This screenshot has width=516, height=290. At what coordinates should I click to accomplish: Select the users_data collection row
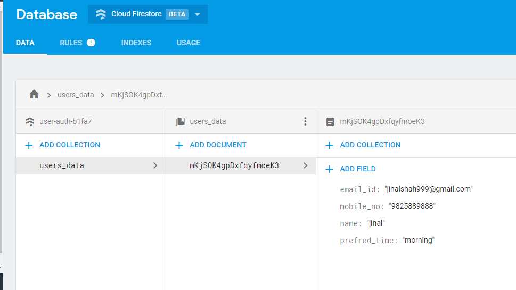[91, 165]
